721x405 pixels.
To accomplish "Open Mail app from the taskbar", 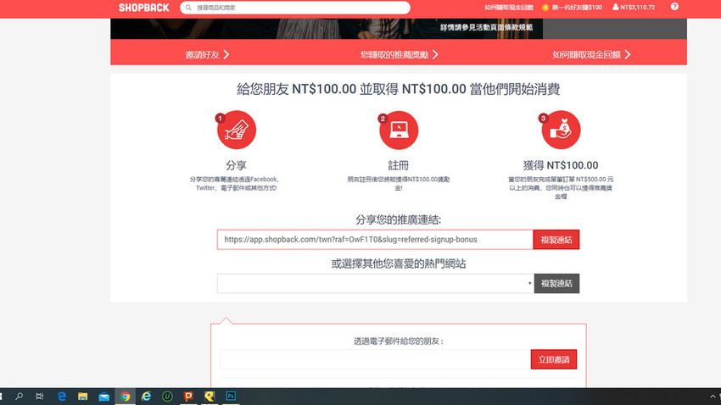I will (x=103, y=396).
